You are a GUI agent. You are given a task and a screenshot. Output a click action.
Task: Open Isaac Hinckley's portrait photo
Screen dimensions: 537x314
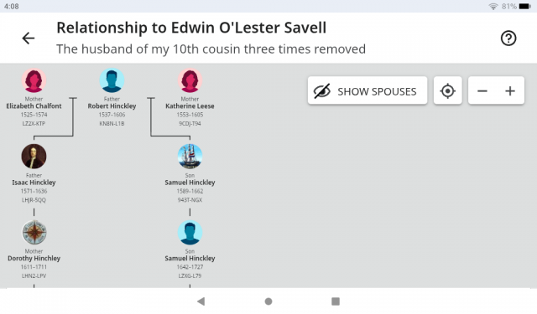pos(34,157)
